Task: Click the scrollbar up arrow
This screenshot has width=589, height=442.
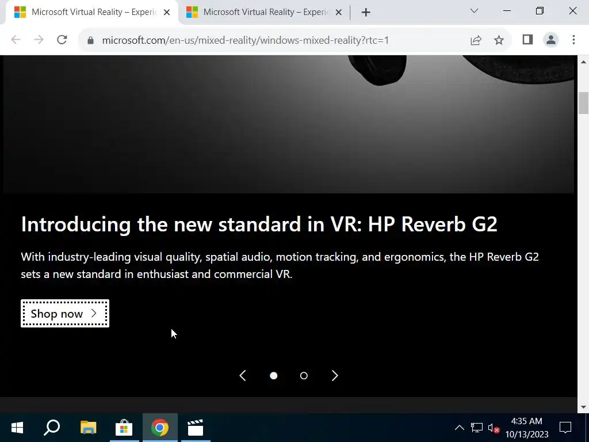Action: coord(583,62)
